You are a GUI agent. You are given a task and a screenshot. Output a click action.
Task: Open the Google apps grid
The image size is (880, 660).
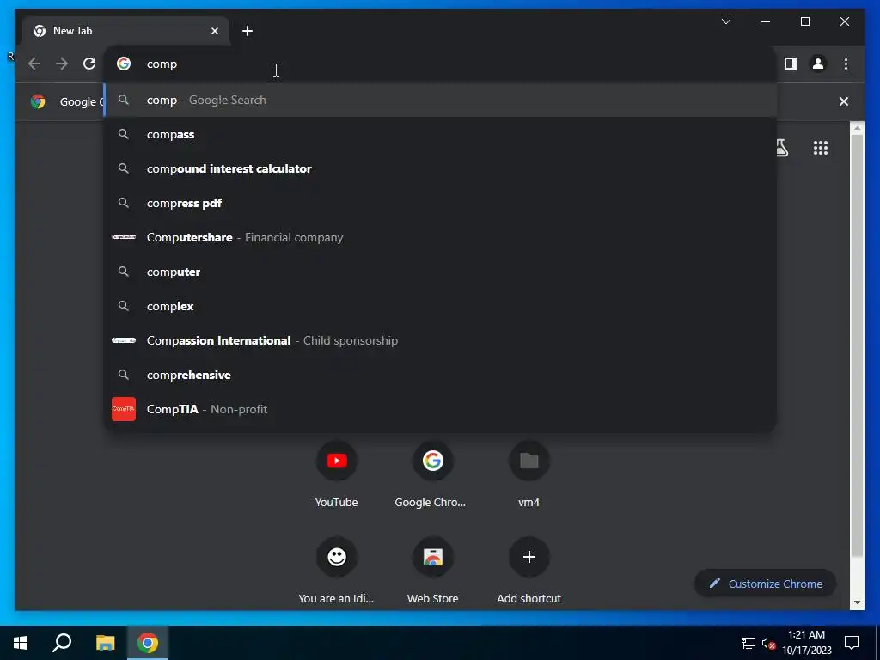821,148
